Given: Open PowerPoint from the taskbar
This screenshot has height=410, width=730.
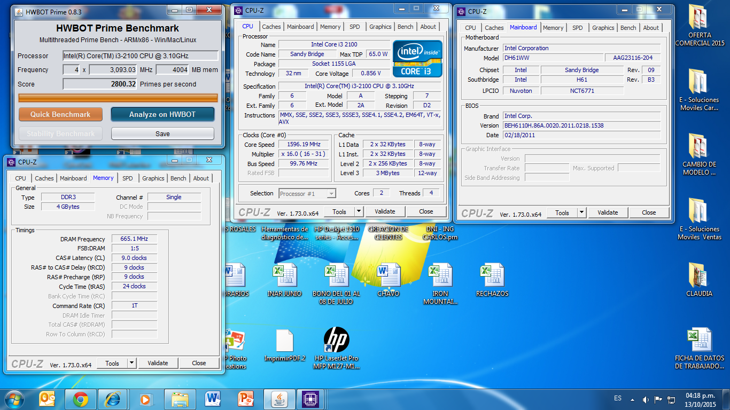Looking at the screenshot, I should (x=245, y=399).
